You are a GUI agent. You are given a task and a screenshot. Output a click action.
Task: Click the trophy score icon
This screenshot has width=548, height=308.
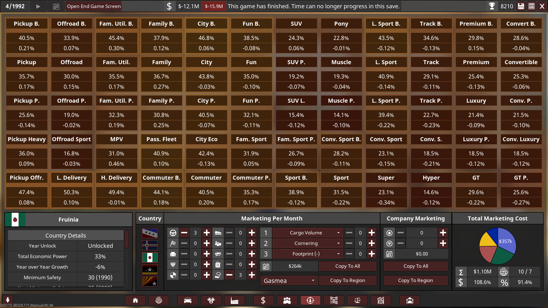[x=492, y=6]
